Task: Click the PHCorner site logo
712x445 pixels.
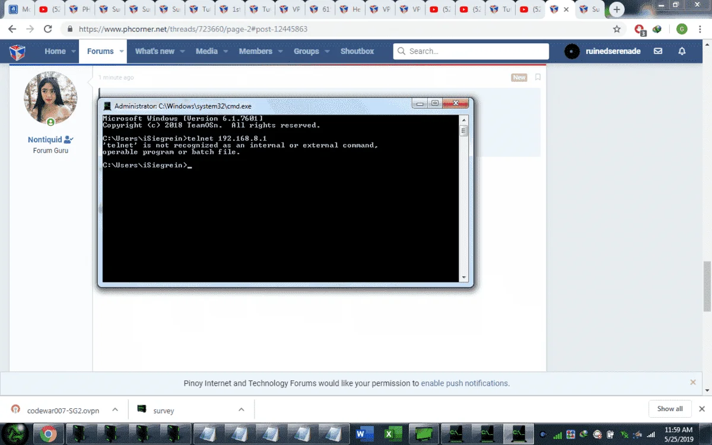Action: coord(17,52)
